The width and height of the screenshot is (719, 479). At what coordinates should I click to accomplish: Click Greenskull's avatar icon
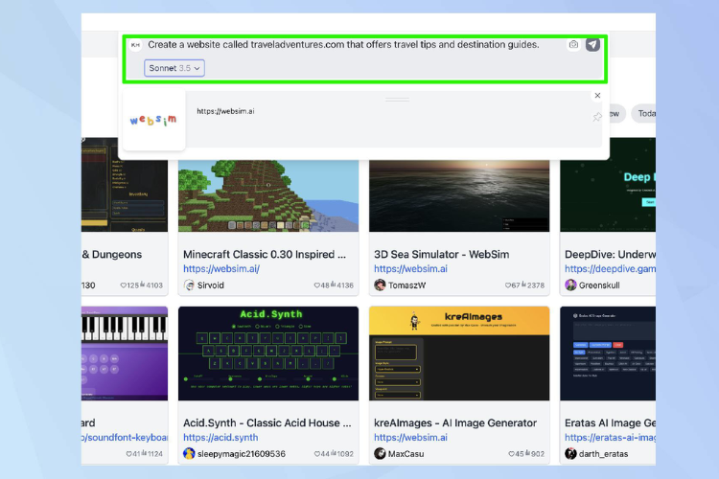(x=570, y=285)
